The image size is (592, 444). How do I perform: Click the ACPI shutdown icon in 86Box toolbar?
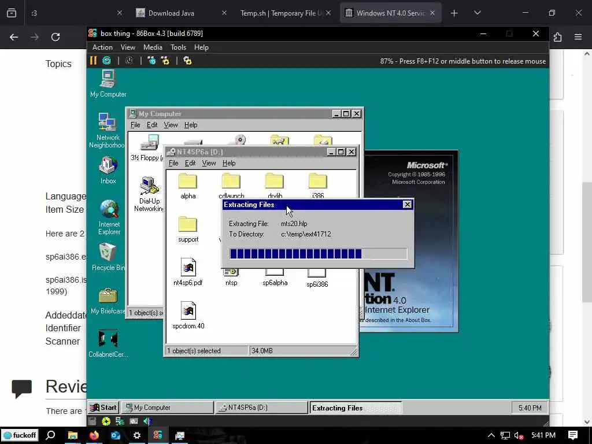coord(129,60)
